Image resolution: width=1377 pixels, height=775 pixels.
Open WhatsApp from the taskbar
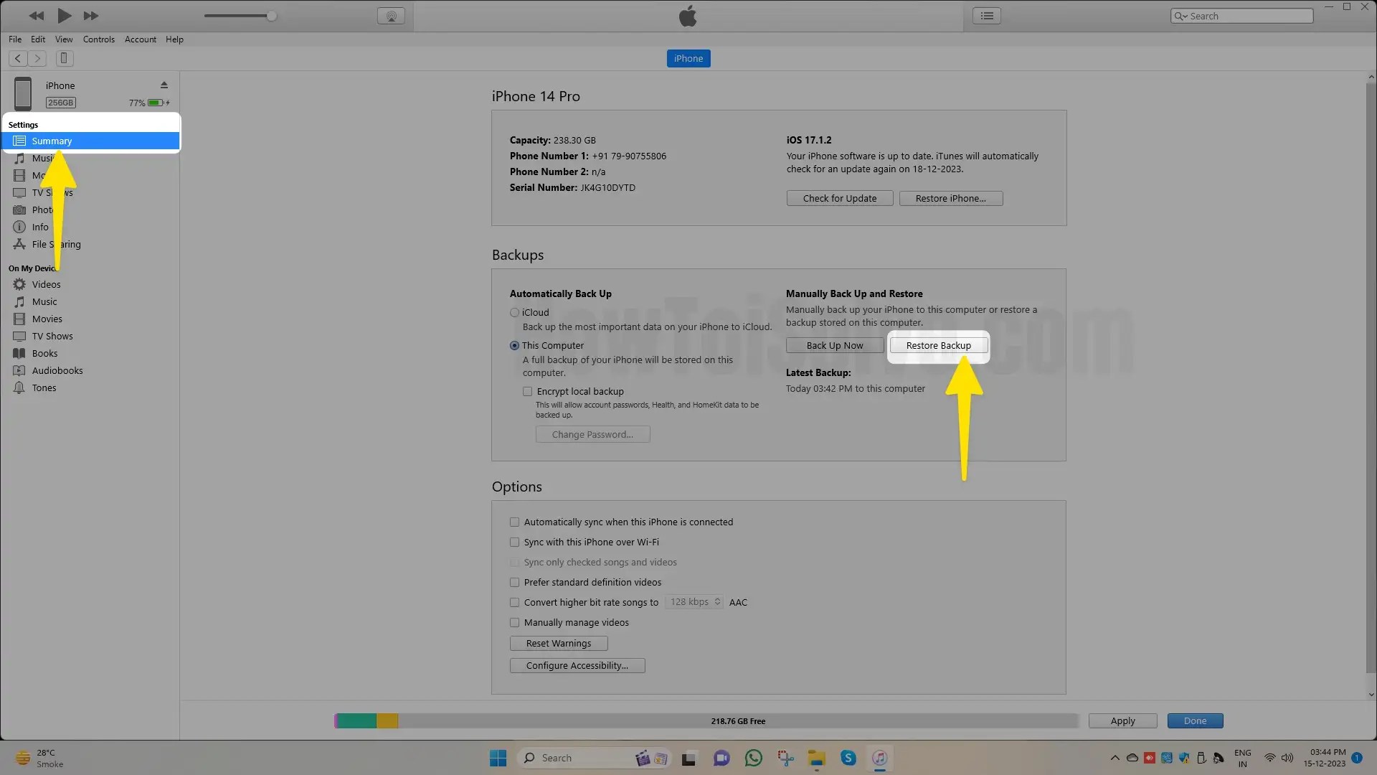coord(754,758)
